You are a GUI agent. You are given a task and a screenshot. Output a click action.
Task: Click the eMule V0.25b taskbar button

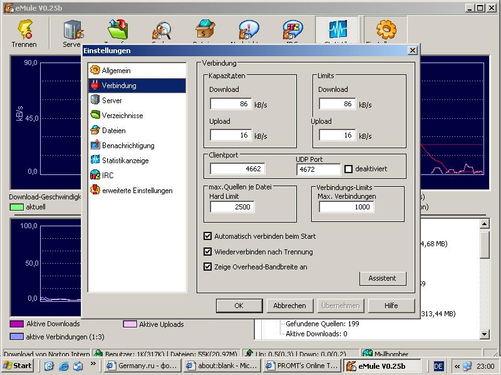[x=382, y=366]
